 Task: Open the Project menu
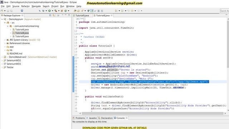[55, 6]
